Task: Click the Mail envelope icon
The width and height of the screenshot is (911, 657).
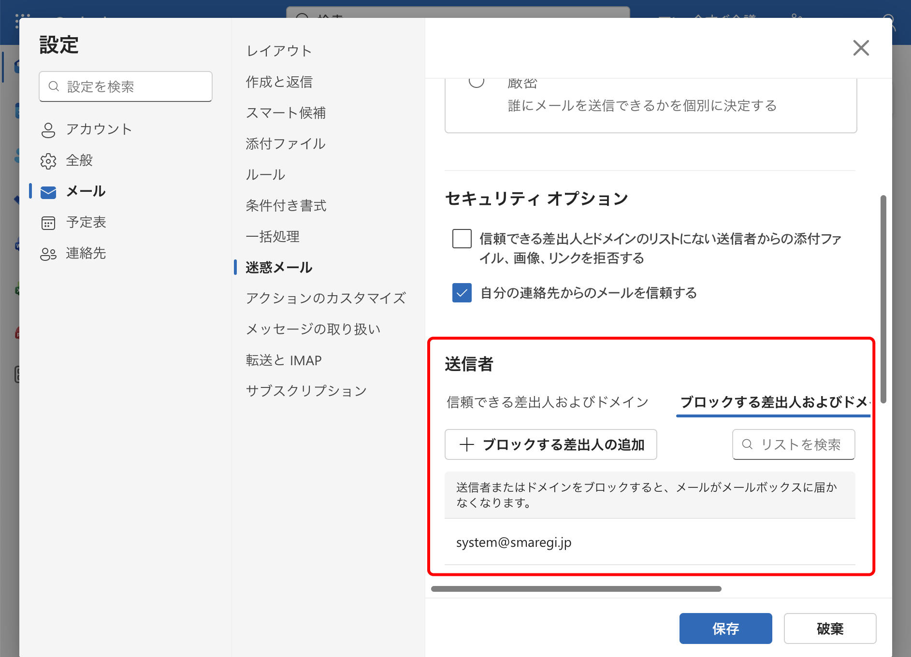Action: coord(48,192)
